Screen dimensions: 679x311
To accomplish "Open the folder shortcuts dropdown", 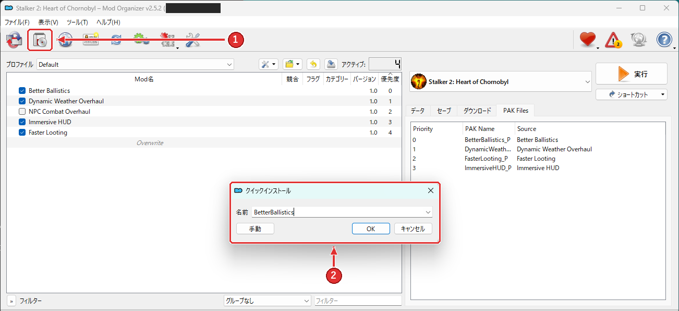I will tap(293, 64).
